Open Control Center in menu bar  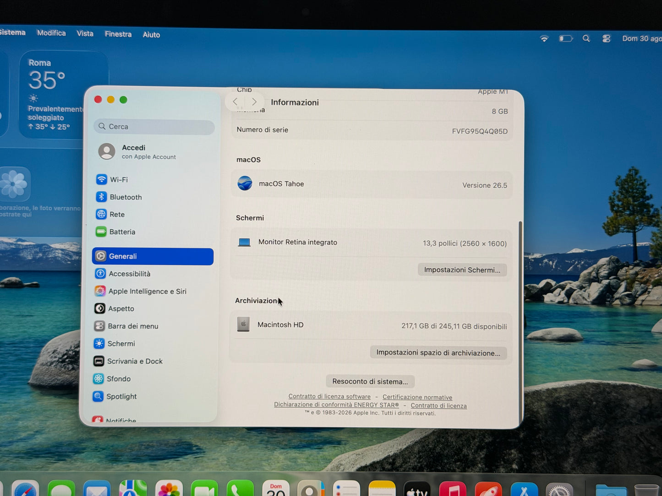606,38
